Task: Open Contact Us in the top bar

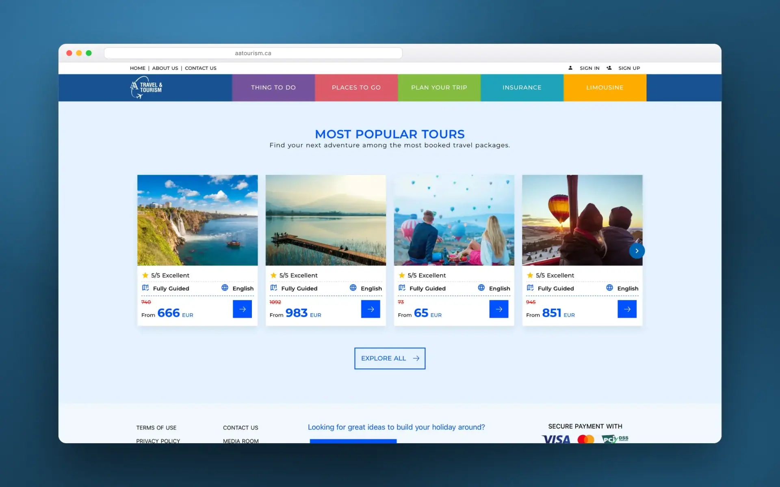Action: click(201, 68)
